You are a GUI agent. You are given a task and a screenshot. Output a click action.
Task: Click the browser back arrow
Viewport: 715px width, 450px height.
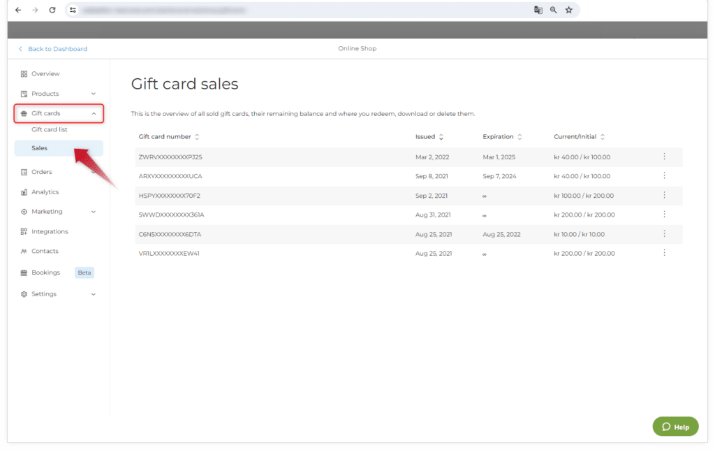click(x=18, y=10)
